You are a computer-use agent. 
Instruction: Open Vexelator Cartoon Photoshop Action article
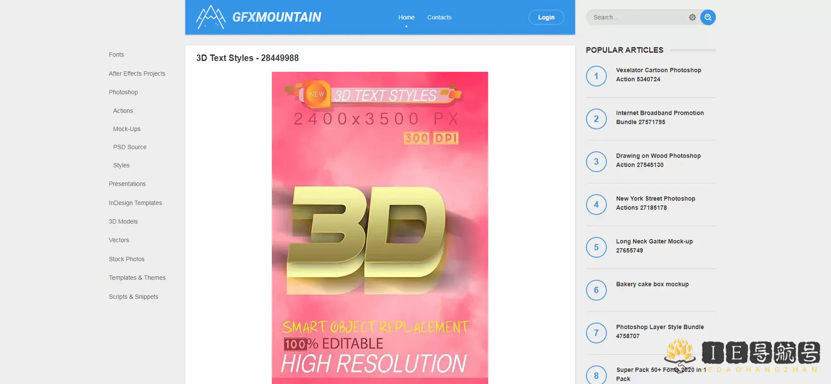click(x=659, y=74)
